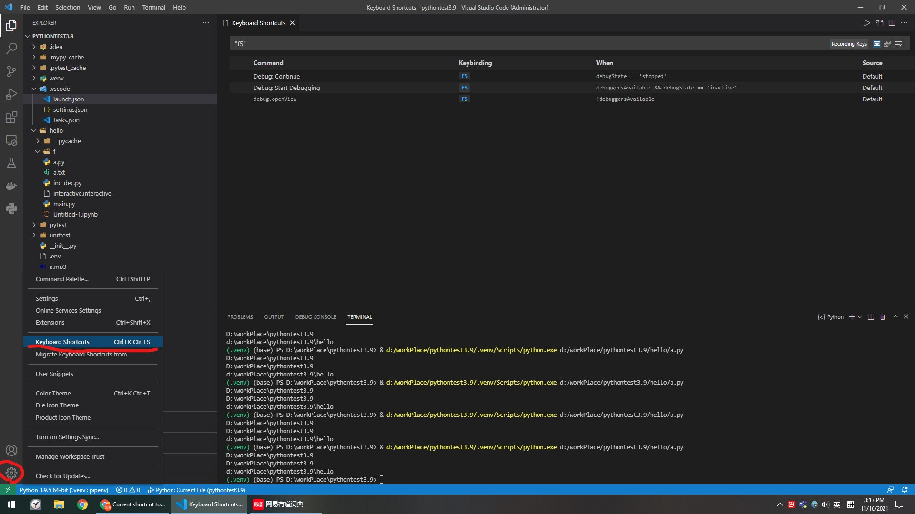The image size is (915, 514).
Task: Open Untitled-1.ipynb notebook file
Action: pos(120,214)
